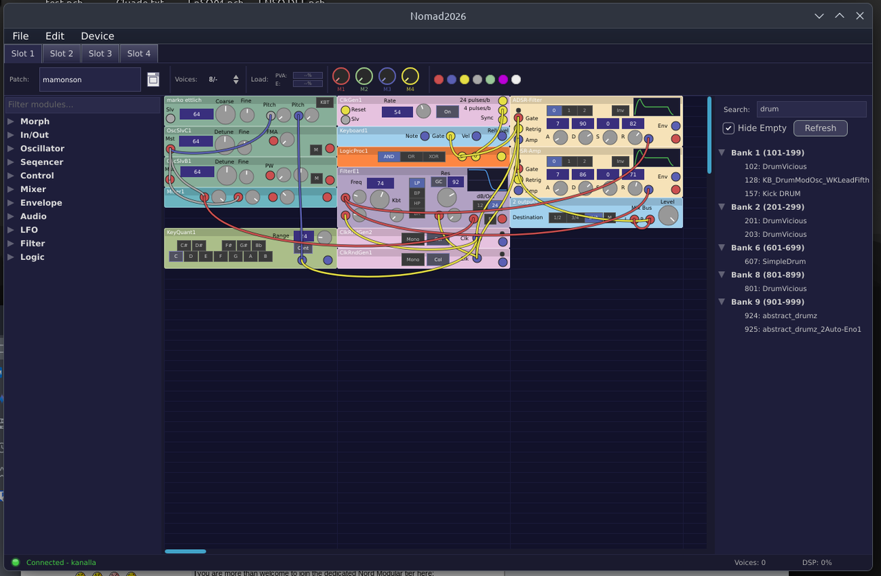Toggle Mono on ClkRndGen2
The image size is (881, 576).
click(x=413, y=239)
